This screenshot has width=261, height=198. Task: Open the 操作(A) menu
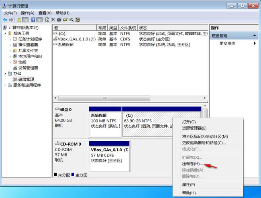pyautogui.click(x=27, y=13)
